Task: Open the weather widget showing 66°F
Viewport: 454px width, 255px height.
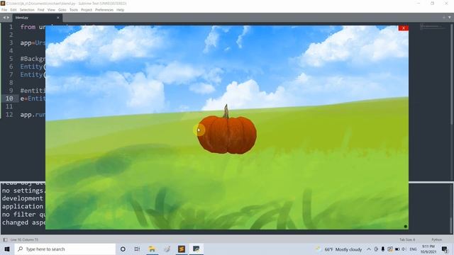Action: pos(339,249)
